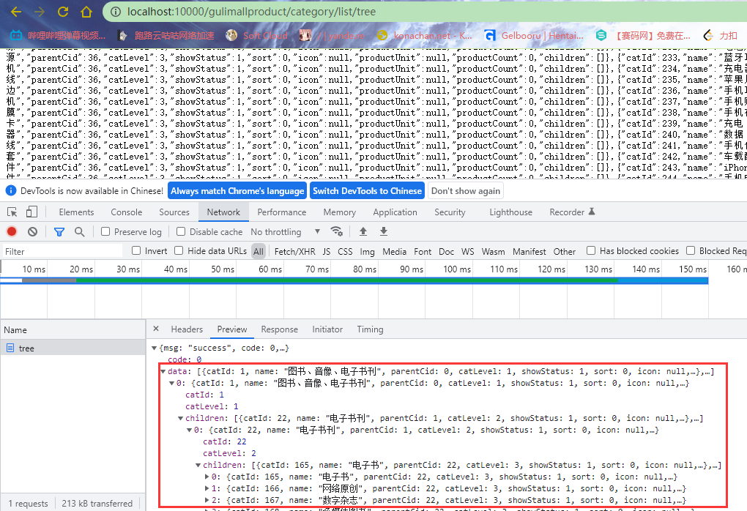Open the Gelbooru bookmark

pos(534,35)
